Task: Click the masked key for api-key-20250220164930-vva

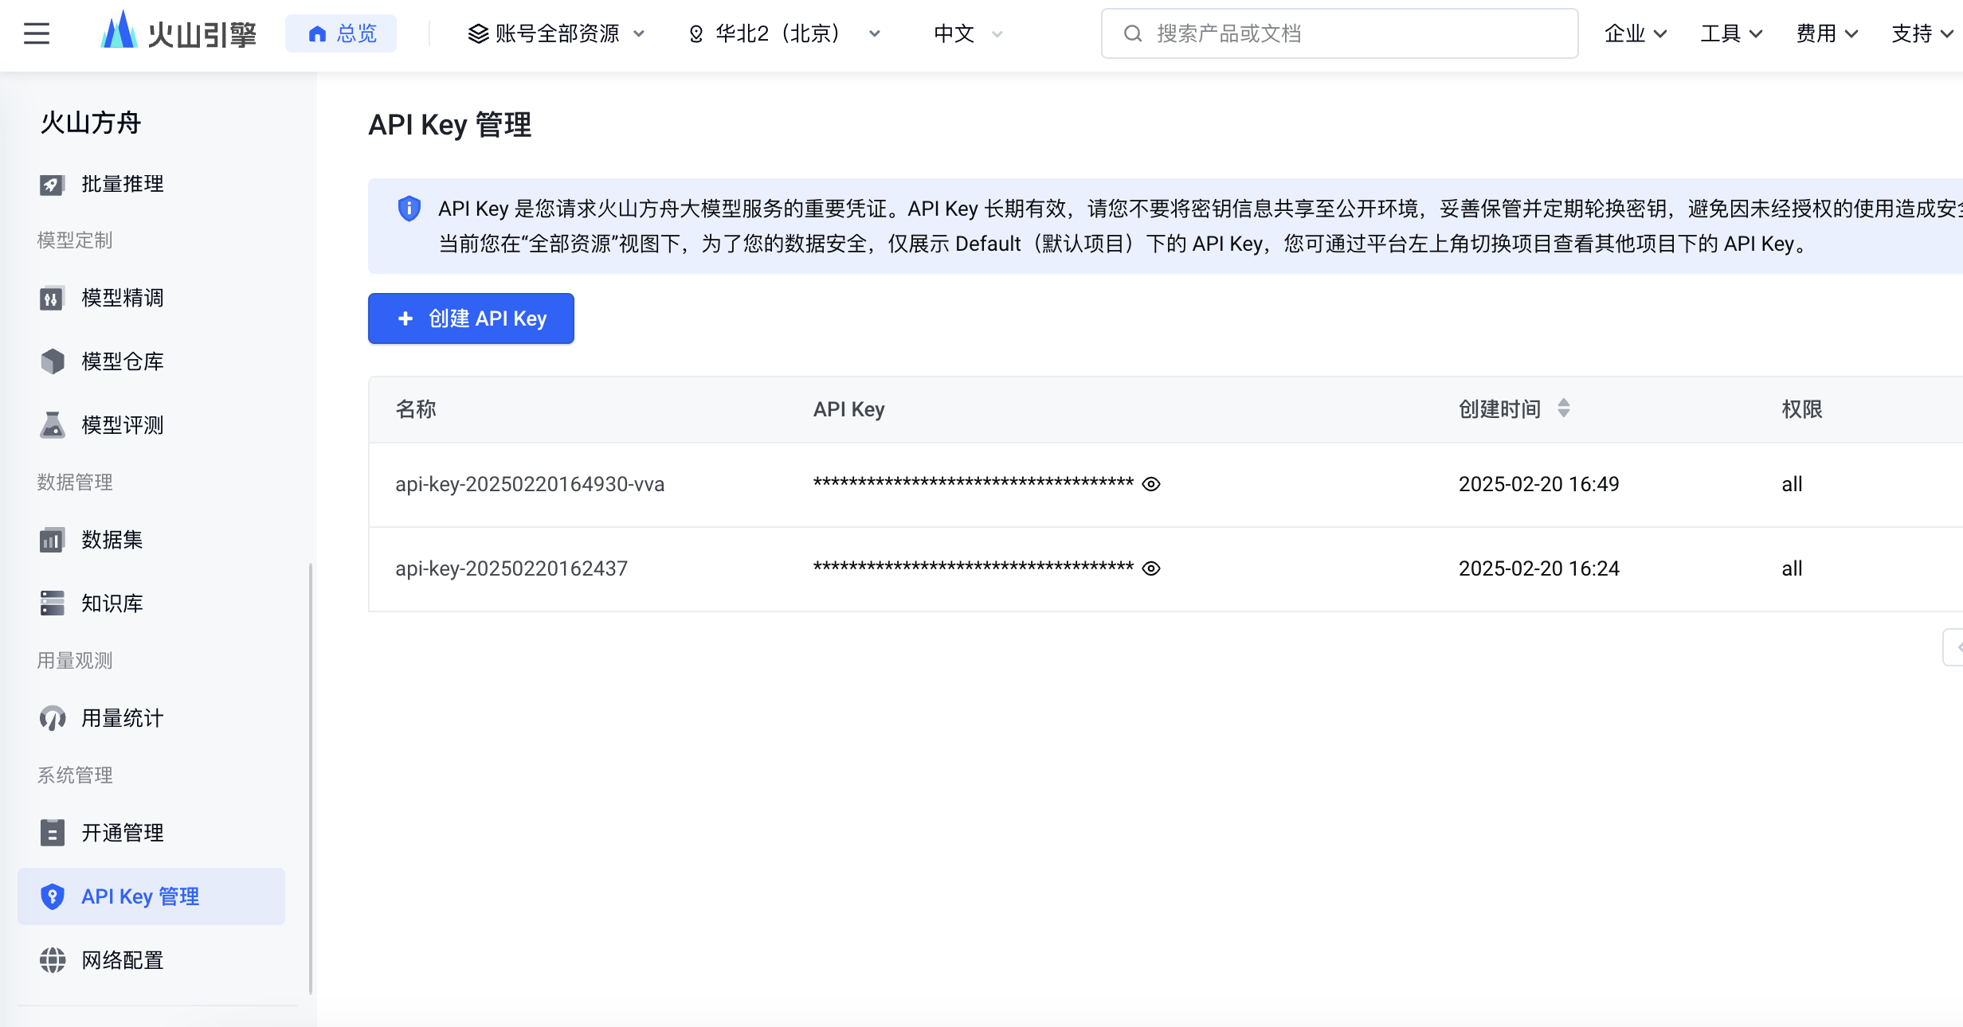Action: tap(973, 482)
